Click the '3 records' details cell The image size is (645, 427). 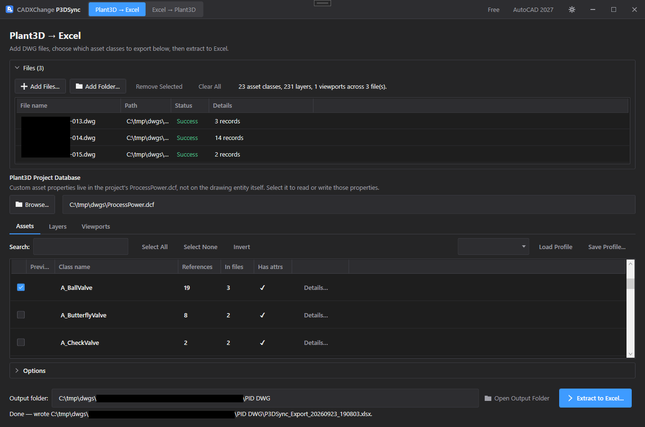(227, 121)
